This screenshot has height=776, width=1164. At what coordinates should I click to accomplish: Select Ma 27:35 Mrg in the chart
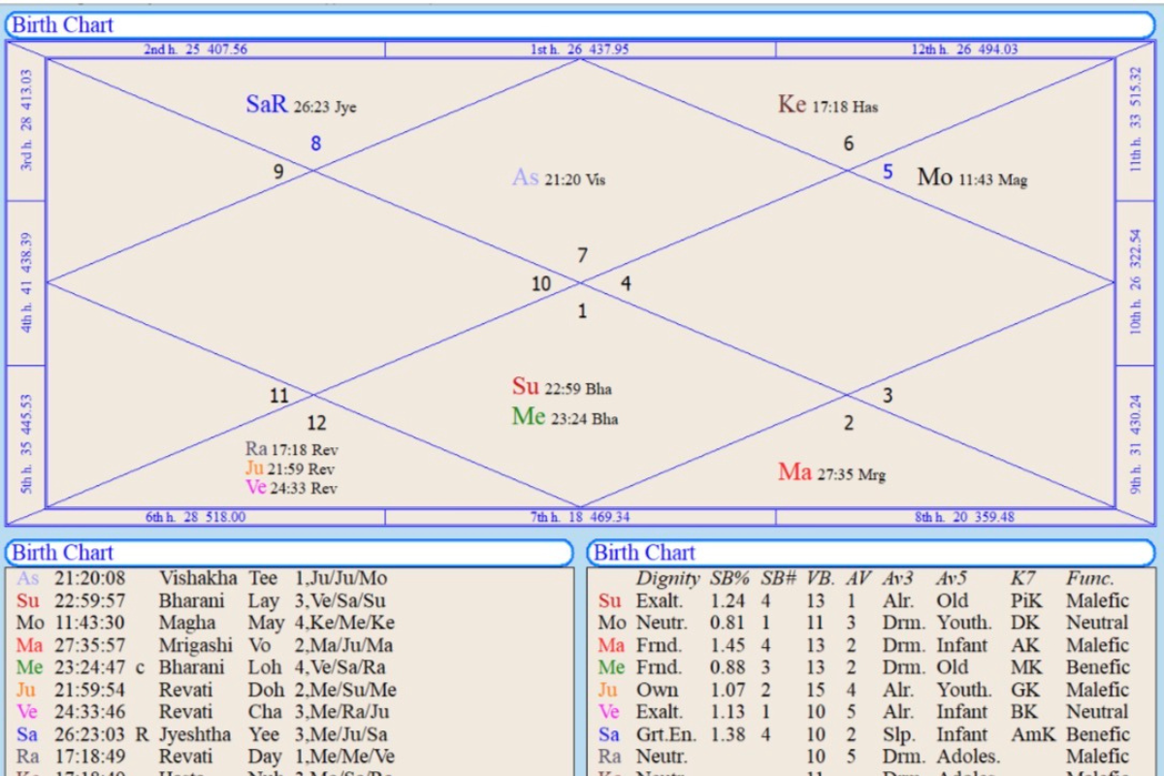[831, 472]
